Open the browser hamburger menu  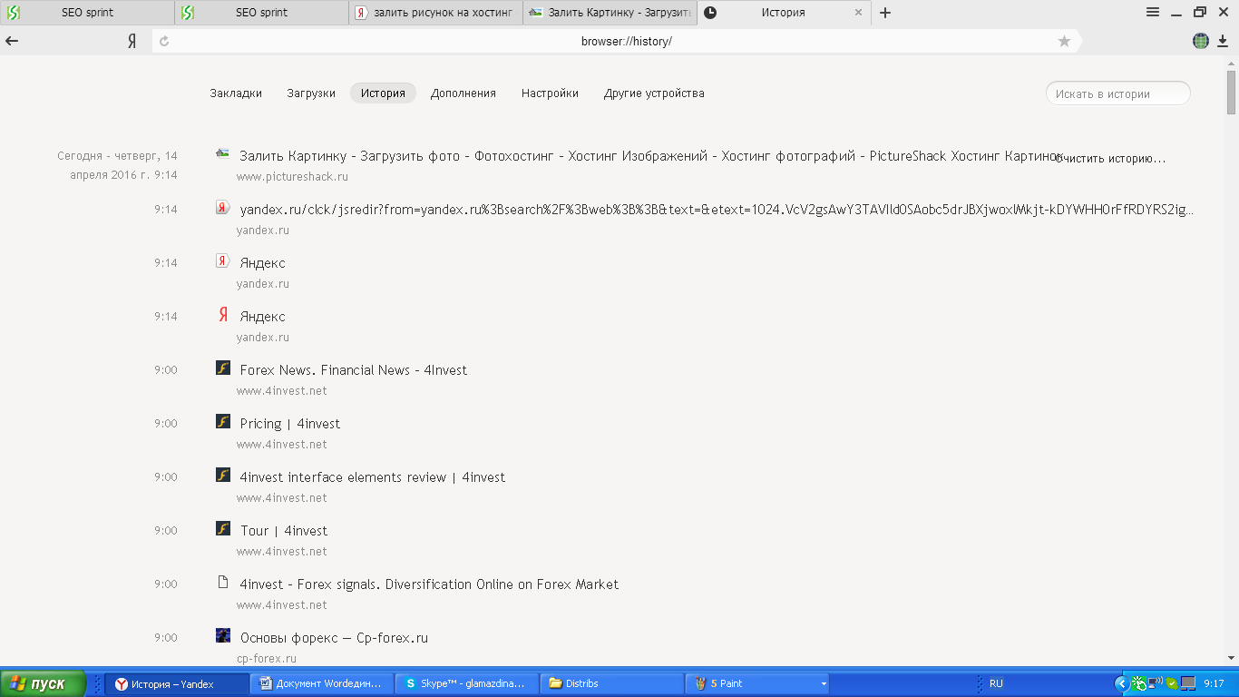[x=1153, y=12]
